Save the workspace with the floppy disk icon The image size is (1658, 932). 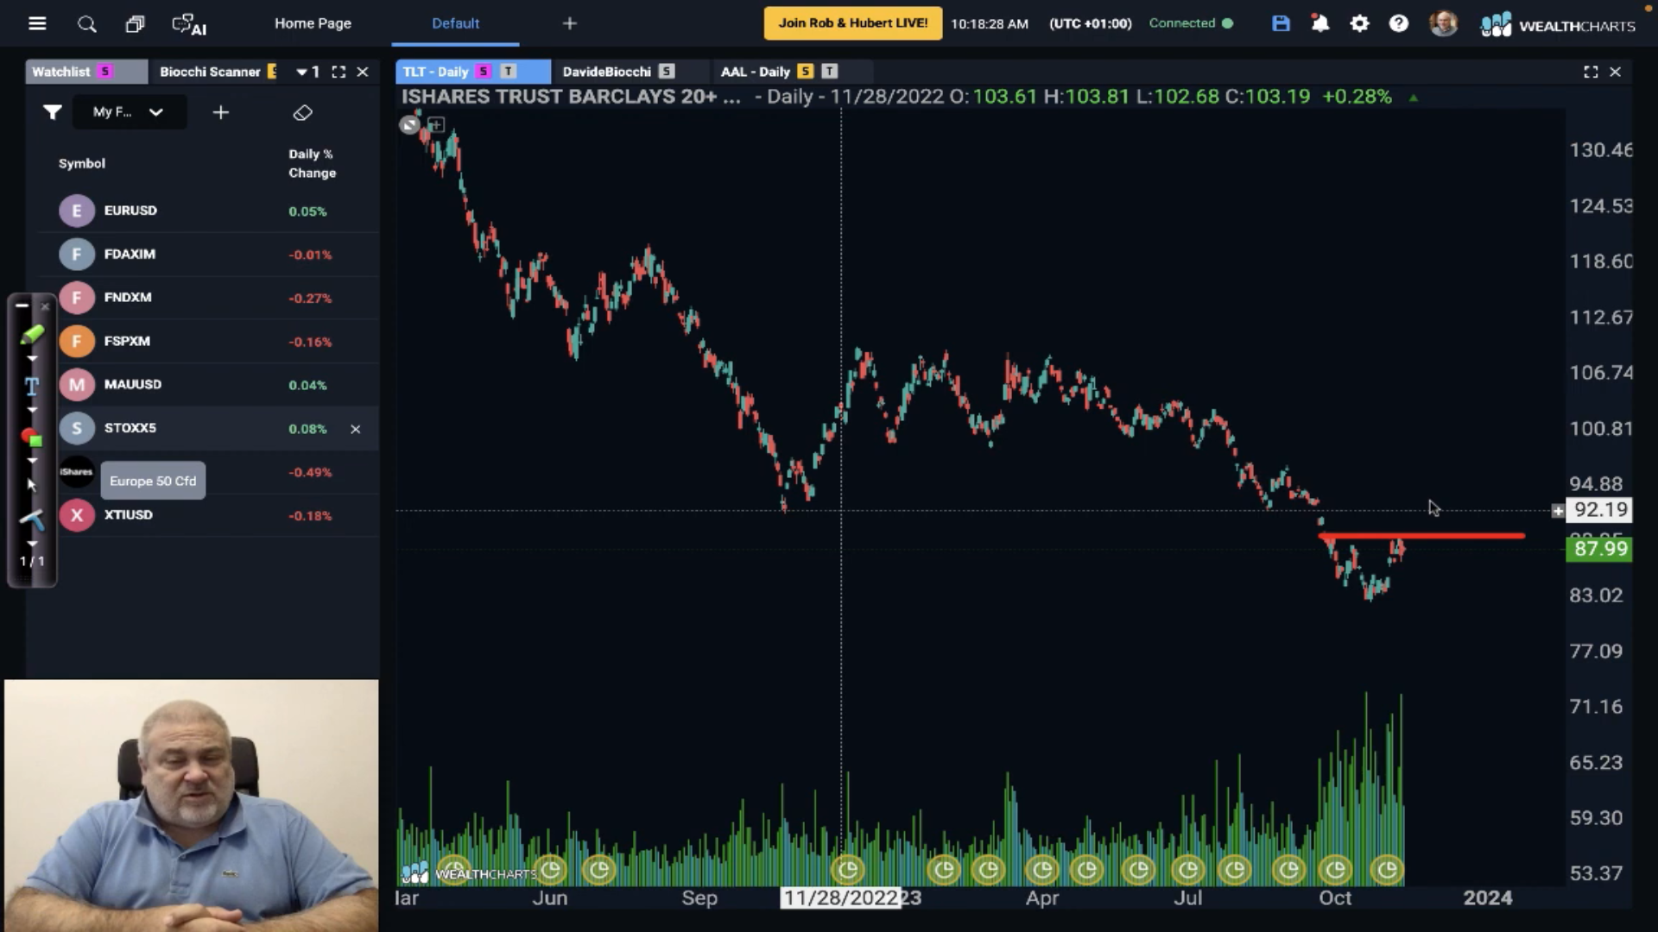click(1281, 23)
